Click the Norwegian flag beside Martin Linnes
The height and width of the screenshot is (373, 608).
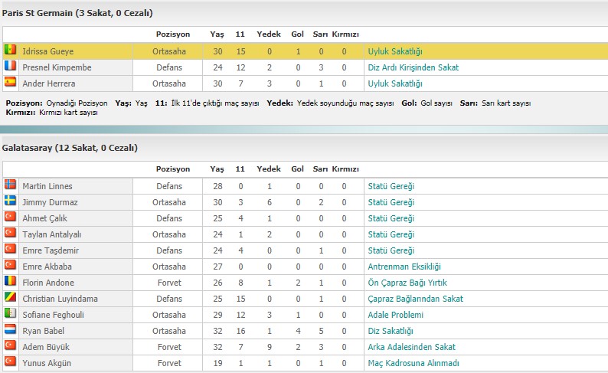coord(11,184)
